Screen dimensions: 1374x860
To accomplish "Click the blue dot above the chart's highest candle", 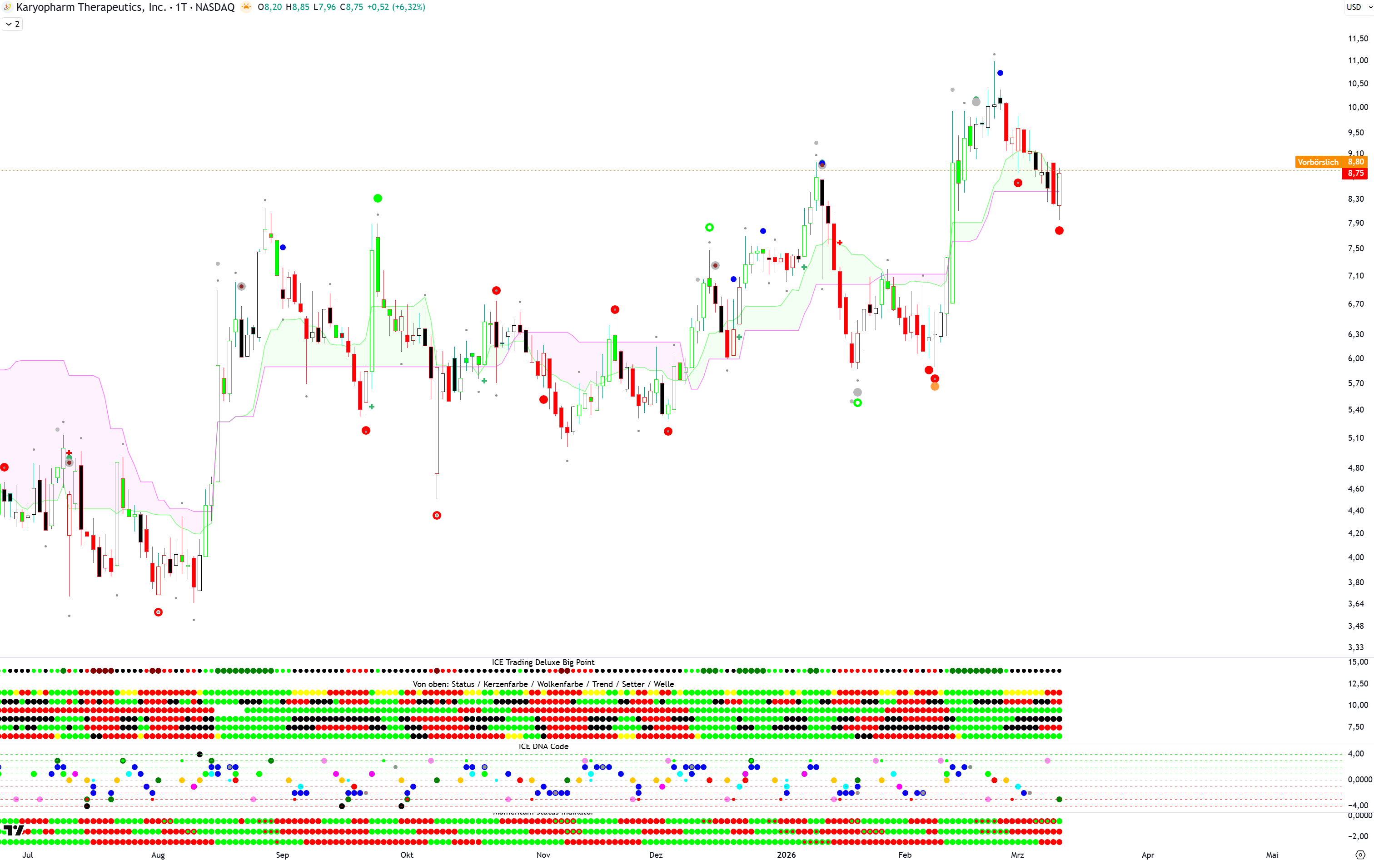I will coord(1000,73).
